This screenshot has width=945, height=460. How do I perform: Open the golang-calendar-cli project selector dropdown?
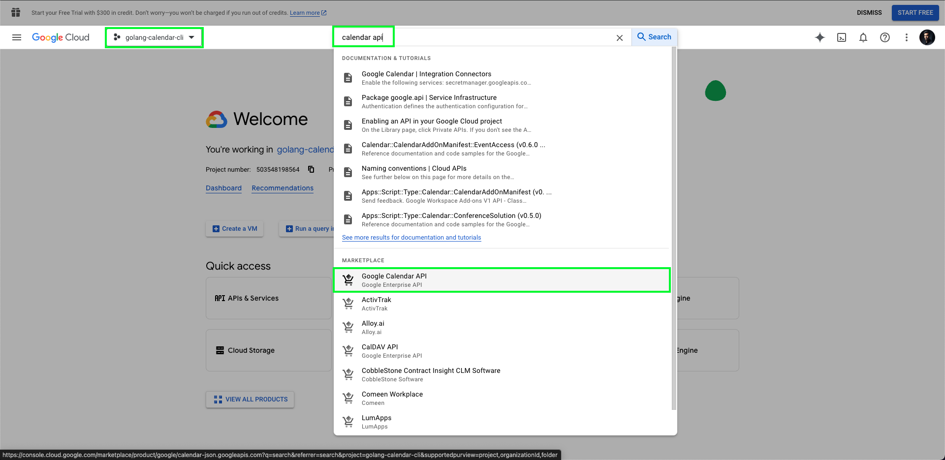154,37
